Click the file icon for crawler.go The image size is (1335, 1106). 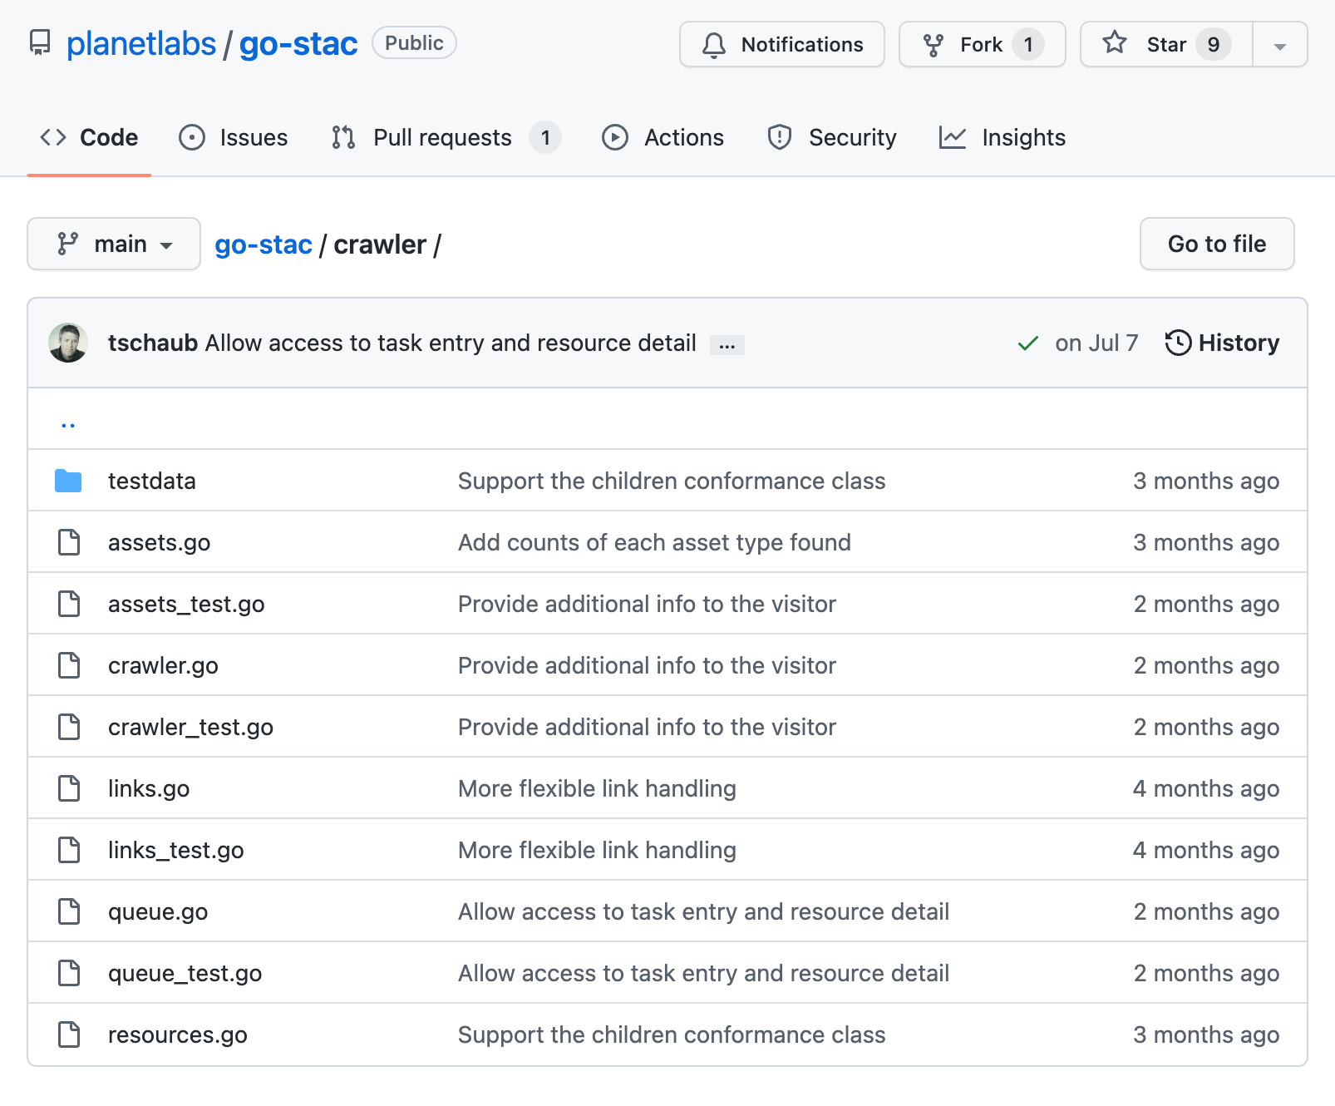tap(69, 665)
